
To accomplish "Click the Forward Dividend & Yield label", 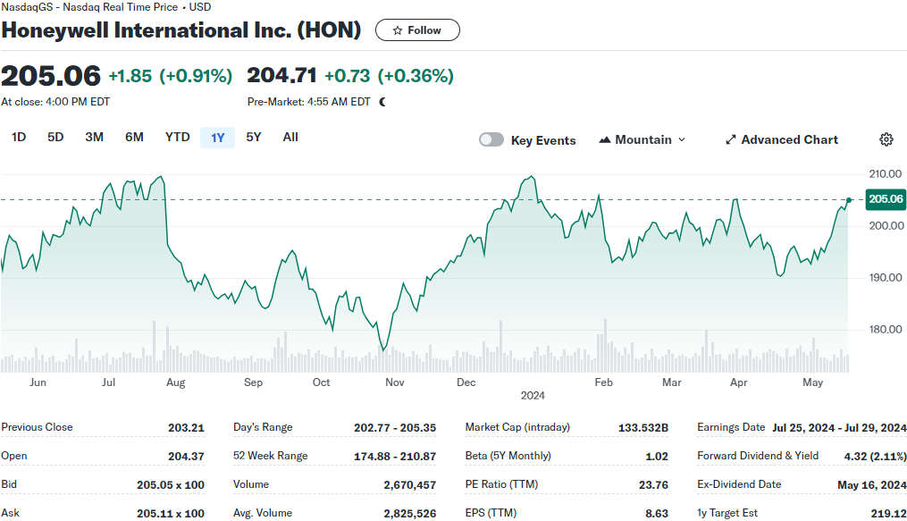I will [x=758, y=456].
